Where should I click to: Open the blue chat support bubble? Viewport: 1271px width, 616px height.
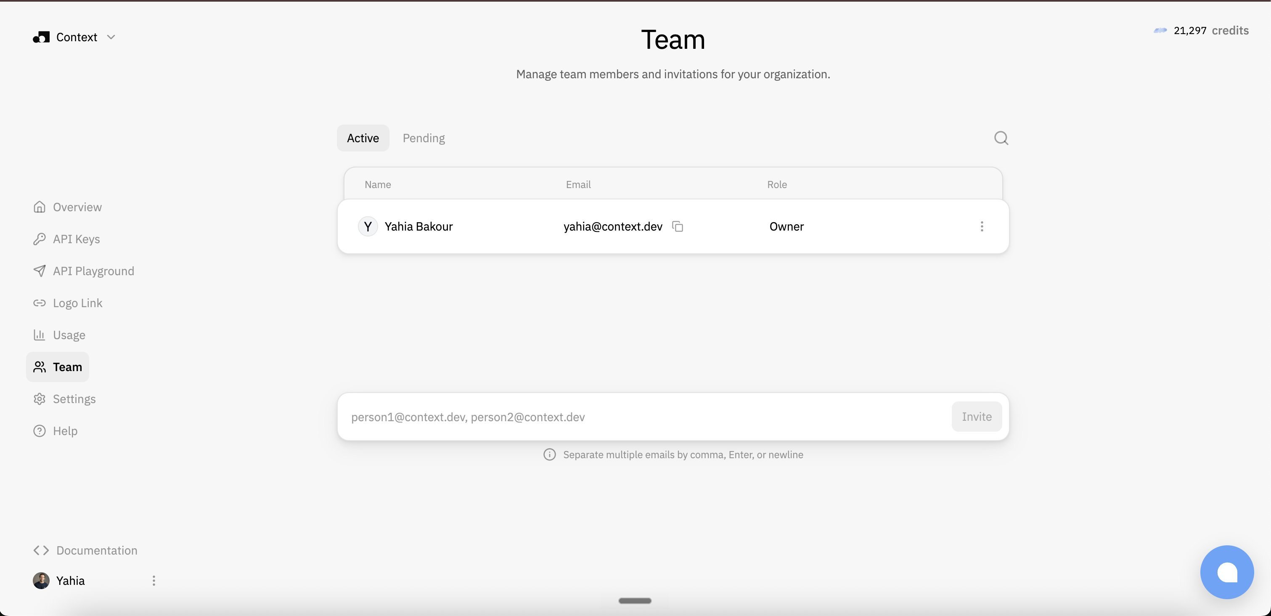(1227, 572)
